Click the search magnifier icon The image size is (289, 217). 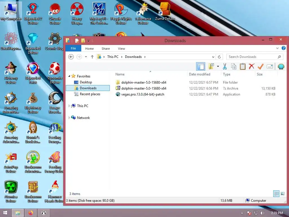click(279, 57)
